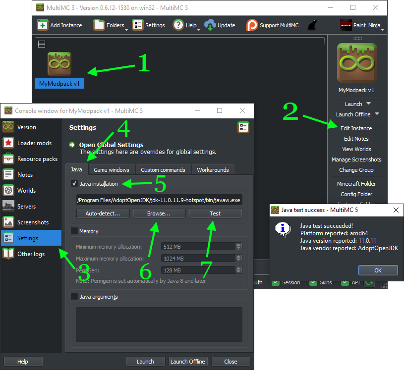Toggle the Java installation checkbox

74,184
